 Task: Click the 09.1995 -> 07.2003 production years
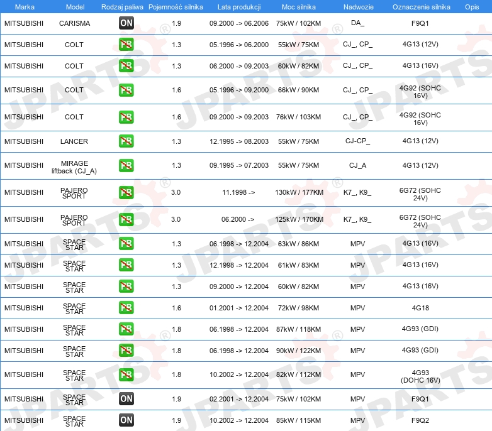[239, 165]
